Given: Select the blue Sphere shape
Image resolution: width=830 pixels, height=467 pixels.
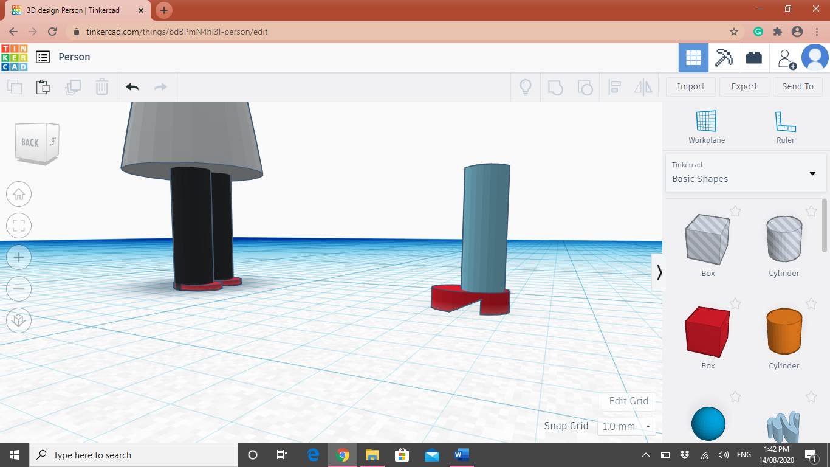Looking at the screenshot, I should (x=708, y=424).
